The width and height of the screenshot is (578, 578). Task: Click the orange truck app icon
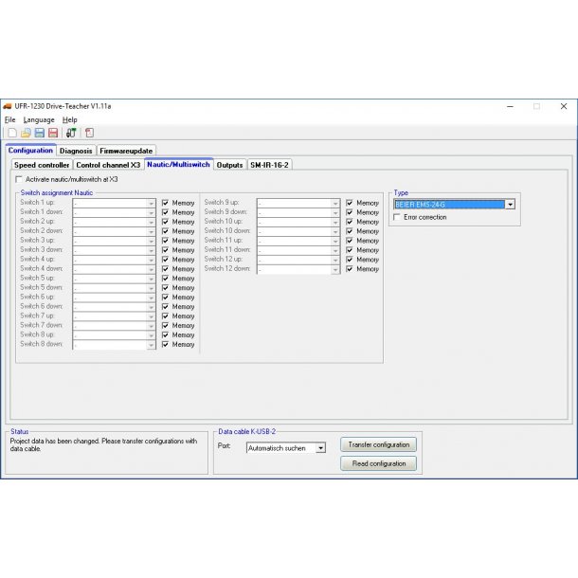coord(8,106)
